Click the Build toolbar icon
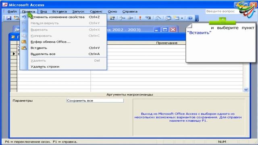Viewport: 258px width, 145px height. click(x=158, y=18)
